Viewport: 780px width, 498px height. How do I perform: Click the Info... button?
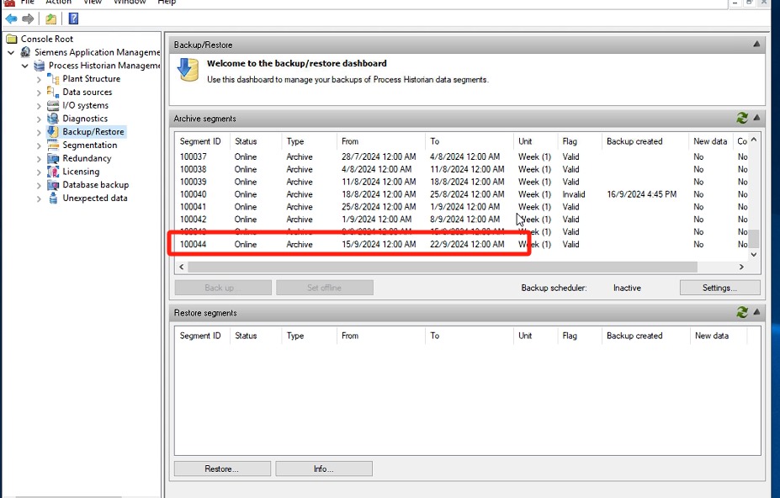tap(324, 469)
